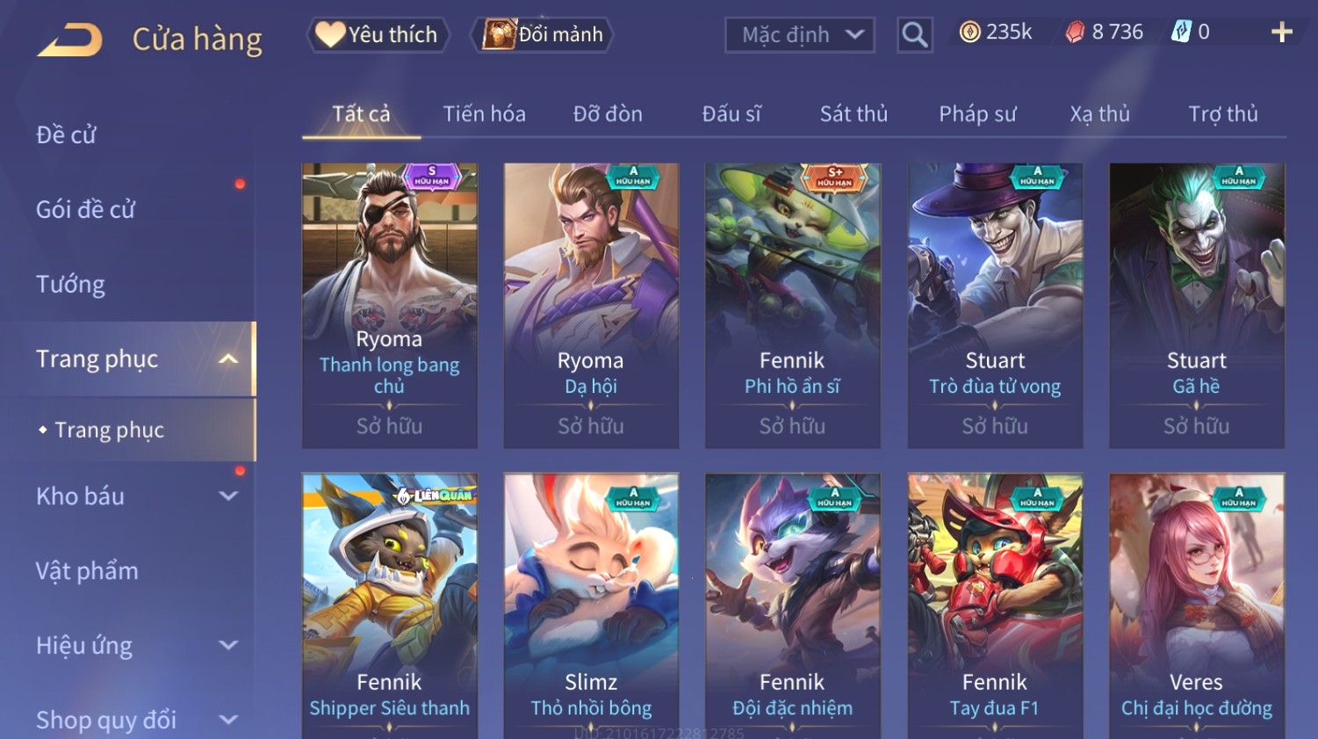Select Ryoma Thanh long bang chủ skin

390,306
